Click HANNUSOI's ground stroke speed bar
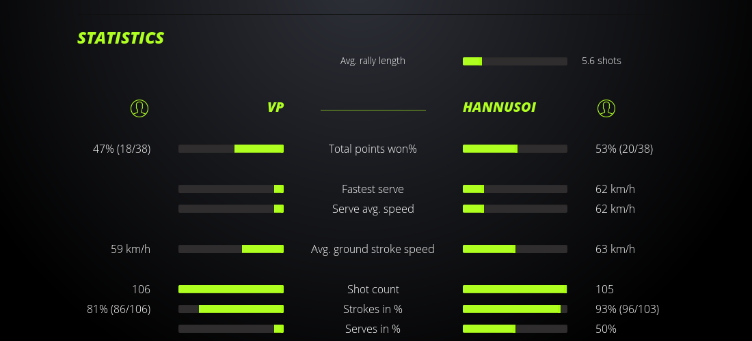The image size is (752, 341). point(515,249)
